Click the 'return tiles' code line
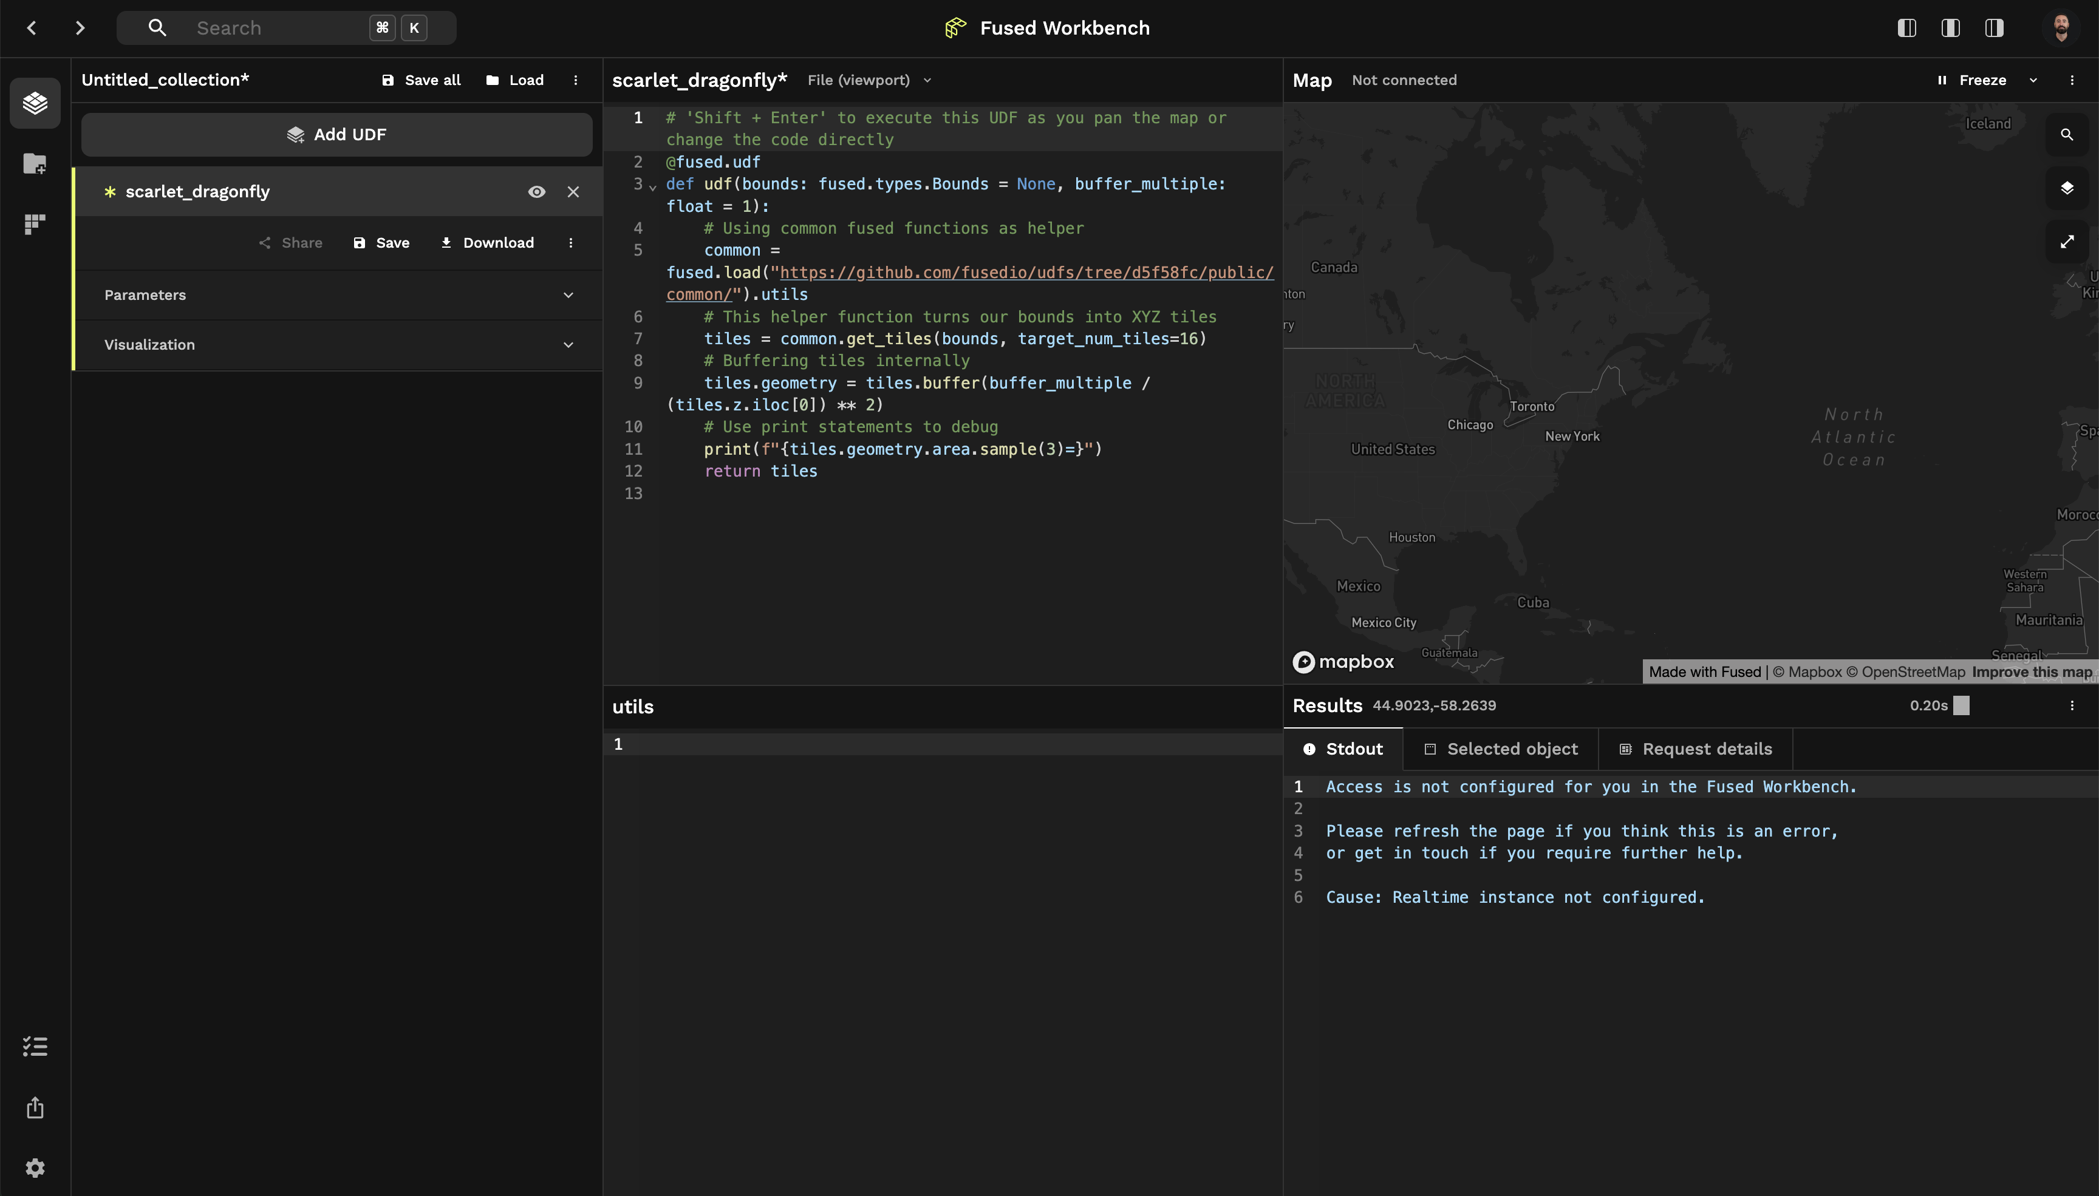 [761, 471]
